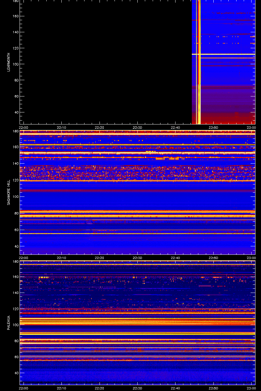Select the 120 tick on the Learmonth axis
This screenshot has height=391, width=261.
(15, 48)
